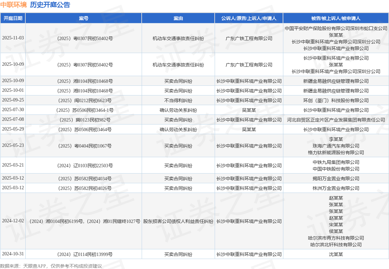Click defendant 株洲万金置业有限公司
The image size is (389, 269).
coord(336,188)
